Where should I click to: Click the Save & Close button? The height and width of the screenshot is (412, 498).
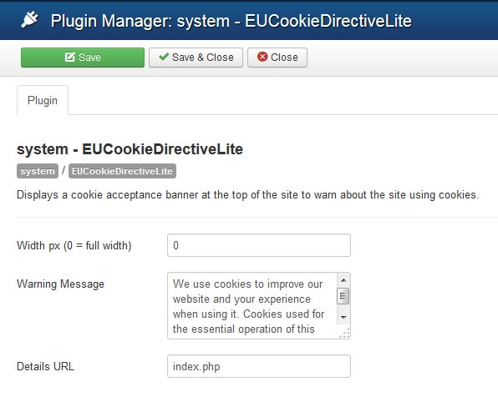[x=196, y=58]
